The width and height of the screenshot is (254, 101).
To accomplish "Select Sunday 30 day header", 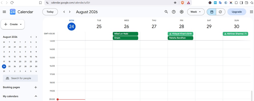I will click(237, 26).
